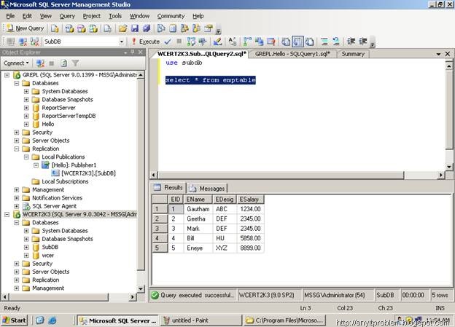Click the Disconnect icon in query toolbar
455x327 pixels.
click(x=23, y=42)
